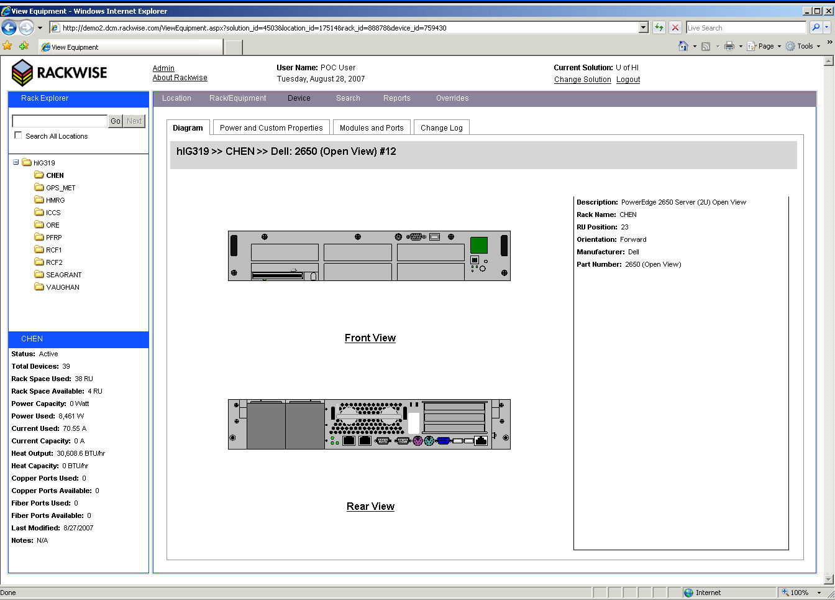
Task: Open the Modules and Ports tab
Action: click(x=372, y=127)
